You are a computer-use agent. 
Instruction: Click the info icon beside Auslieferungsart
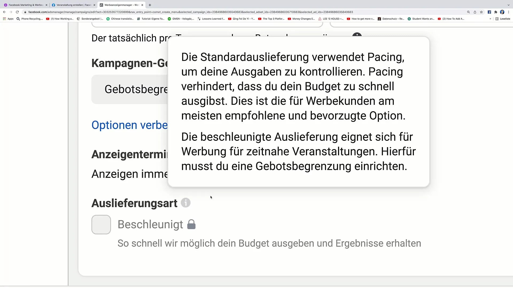click(x=186, y=203)
